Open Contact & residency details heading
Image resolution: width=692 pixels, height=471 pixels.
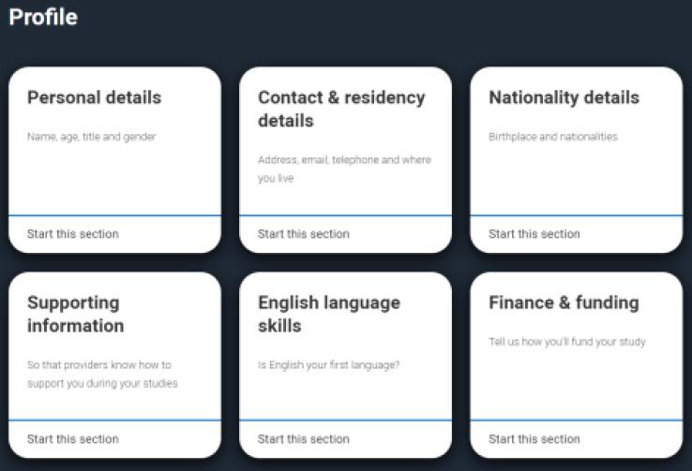click(x=341, y=109)
